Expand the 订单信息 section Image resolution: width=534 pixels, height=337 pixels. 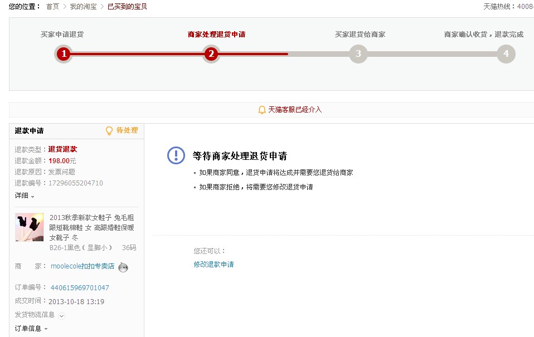(x=28, y=328)
